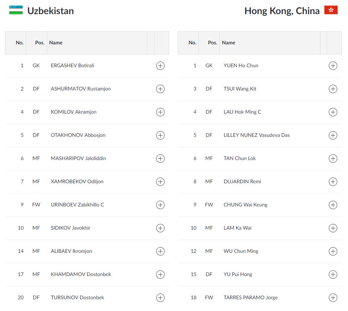
Task: Click the Name column header in Uzbekistan table
Action: pyautogui.click(x=56, y=43)
